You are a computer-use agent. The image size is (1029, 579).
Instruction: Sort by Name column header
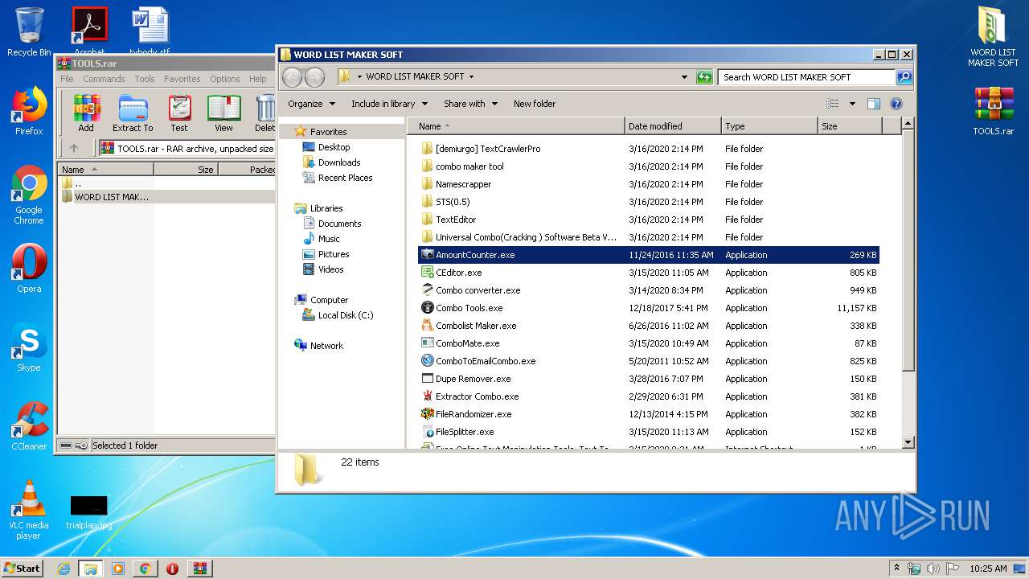[516, 126]
